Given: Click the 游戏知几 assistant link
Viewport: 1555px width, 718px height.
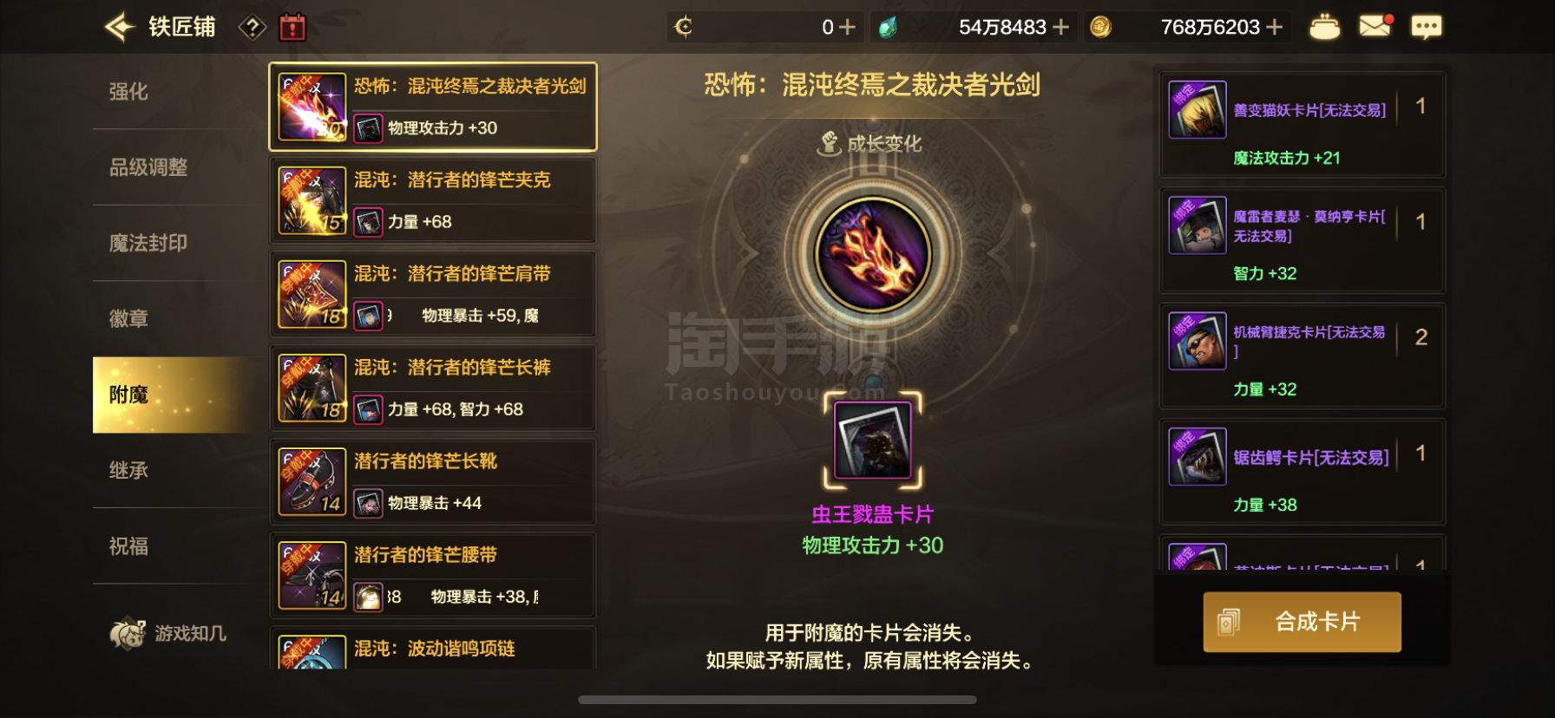Looking at the screenshot, I should (x=168, y=633).
